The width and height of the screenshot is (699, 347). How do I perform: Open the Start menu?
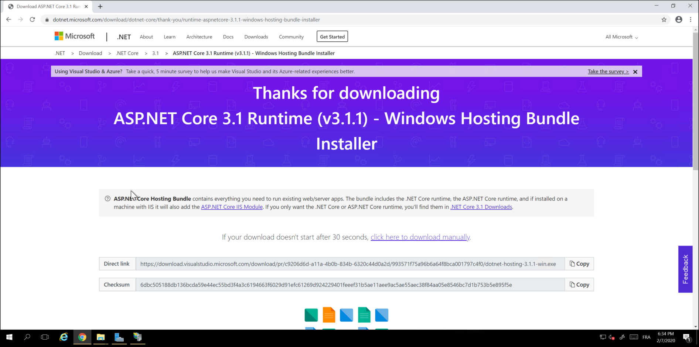tap(8, 337)
